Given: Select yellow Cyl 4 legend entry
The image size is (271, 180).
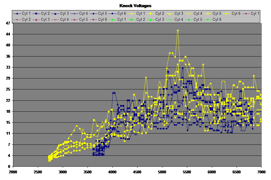Looking at the screenshot, I should click(x=194, y=14).
